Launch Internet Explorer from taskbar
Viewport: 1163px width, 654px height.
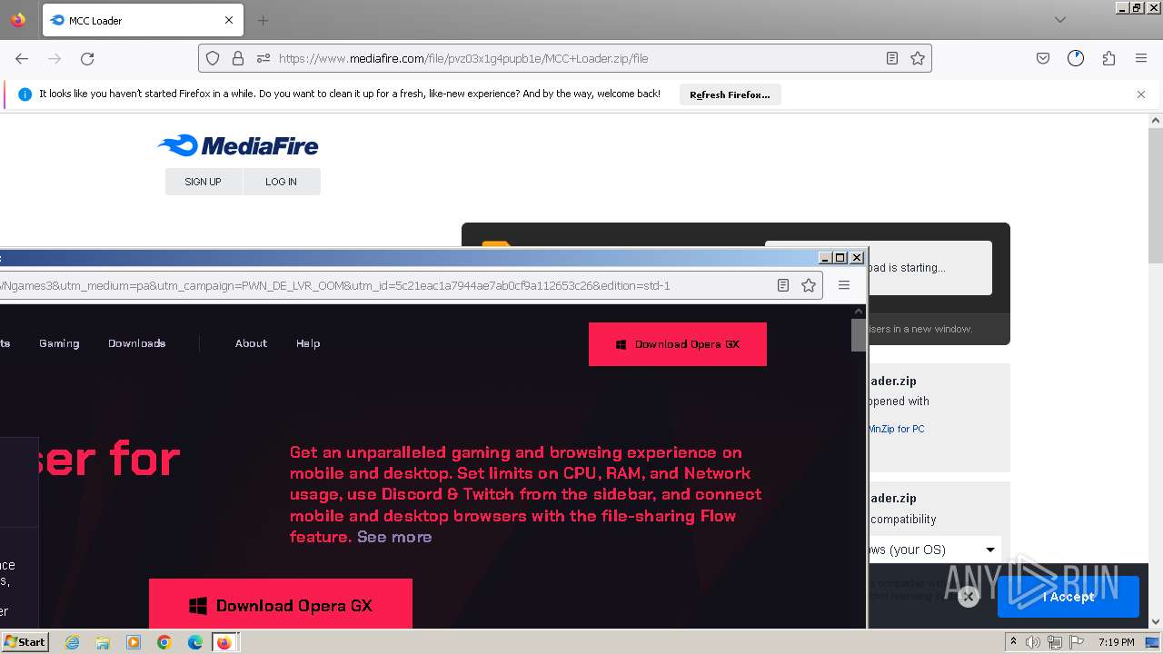coord(72,642)
